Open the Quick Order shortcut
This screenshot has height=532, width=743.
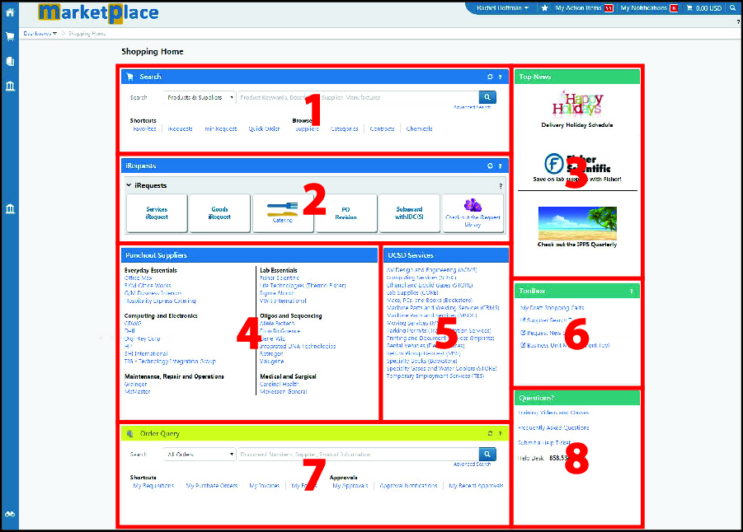point(265,128)
